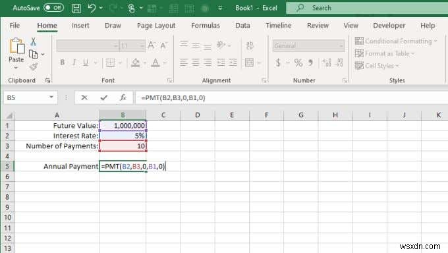Open the File menu

click(x=14, y=26)
